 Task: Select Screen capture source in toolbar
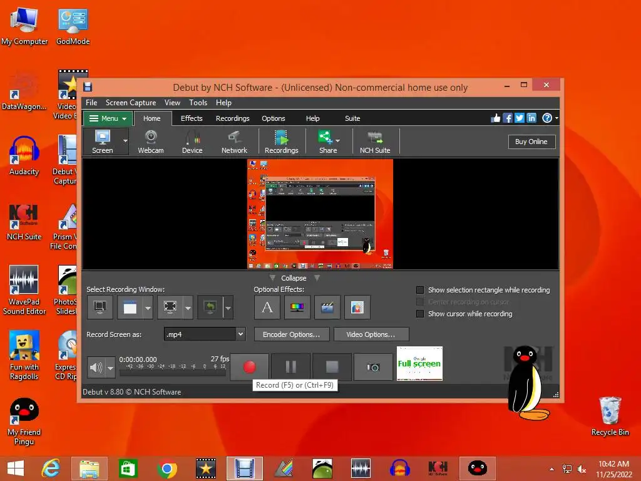pyautogui.click(x=102, y=142)
